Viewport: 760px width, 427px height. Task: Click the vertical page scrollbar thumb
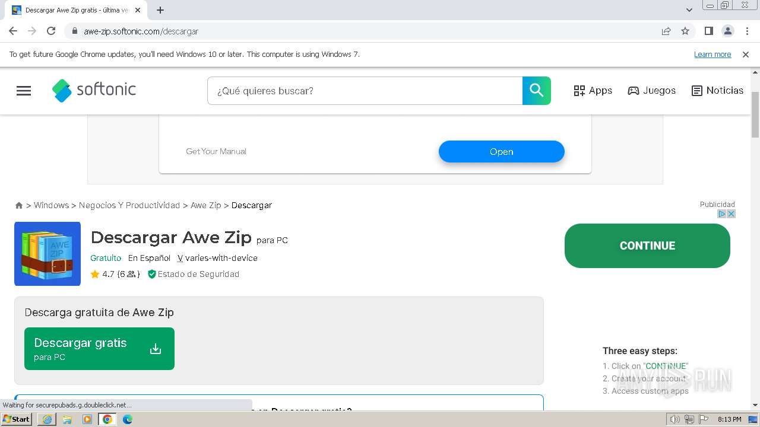[755, 115]
